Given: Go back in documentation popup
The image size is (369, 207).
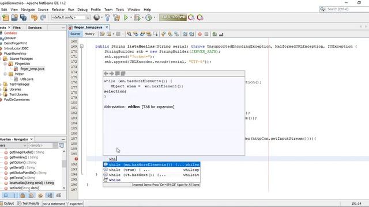Looking at the screenshot, I should click(x=106, y=74).
